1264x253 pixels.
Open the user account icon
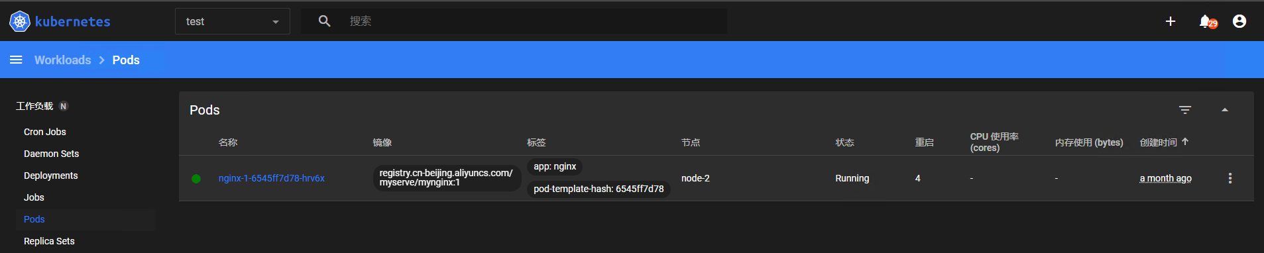(1239, 21)
